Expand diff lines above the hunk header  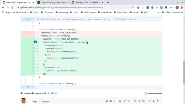point(28,19)
